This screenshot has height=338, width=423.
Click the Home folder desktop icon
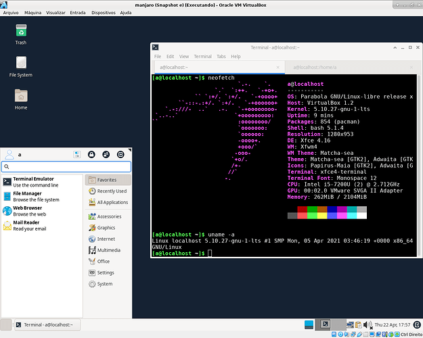[21, 97]
